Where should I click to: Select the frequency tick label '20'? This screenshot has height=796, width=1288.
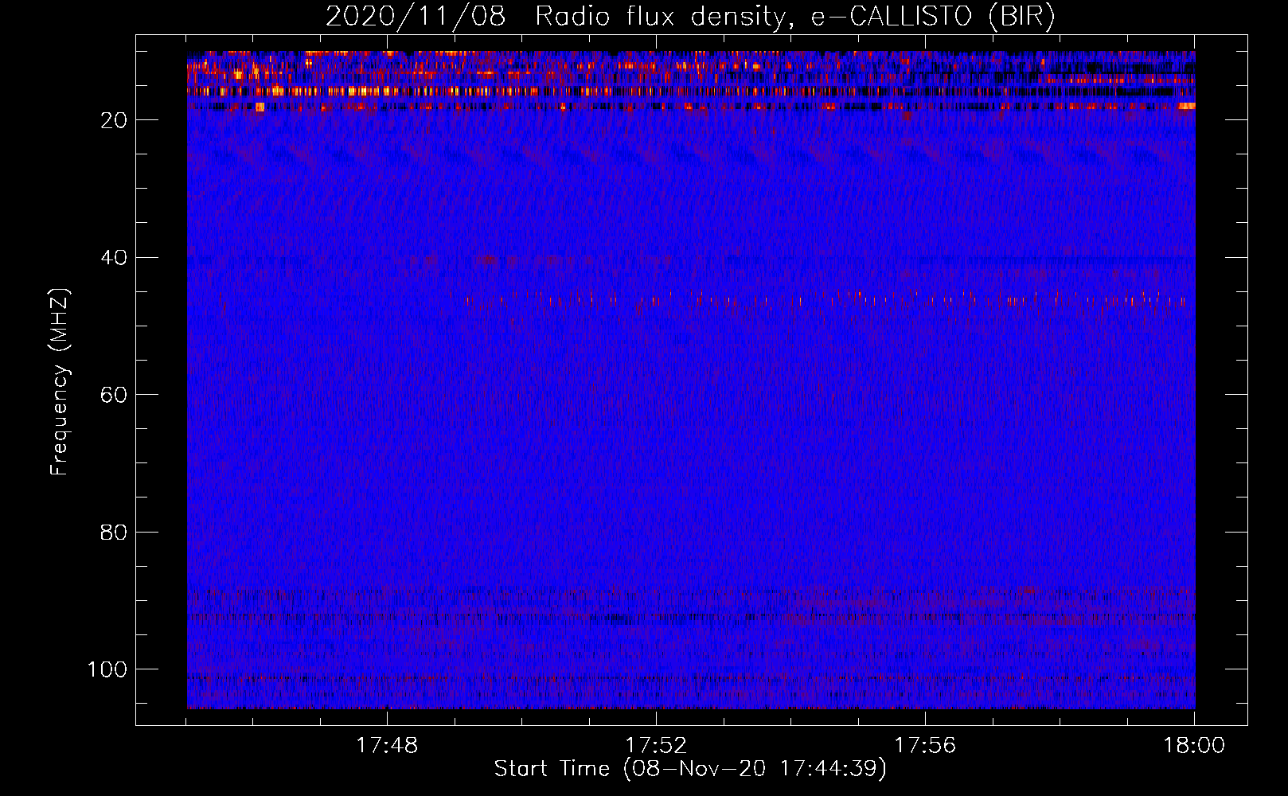point(114,120)
